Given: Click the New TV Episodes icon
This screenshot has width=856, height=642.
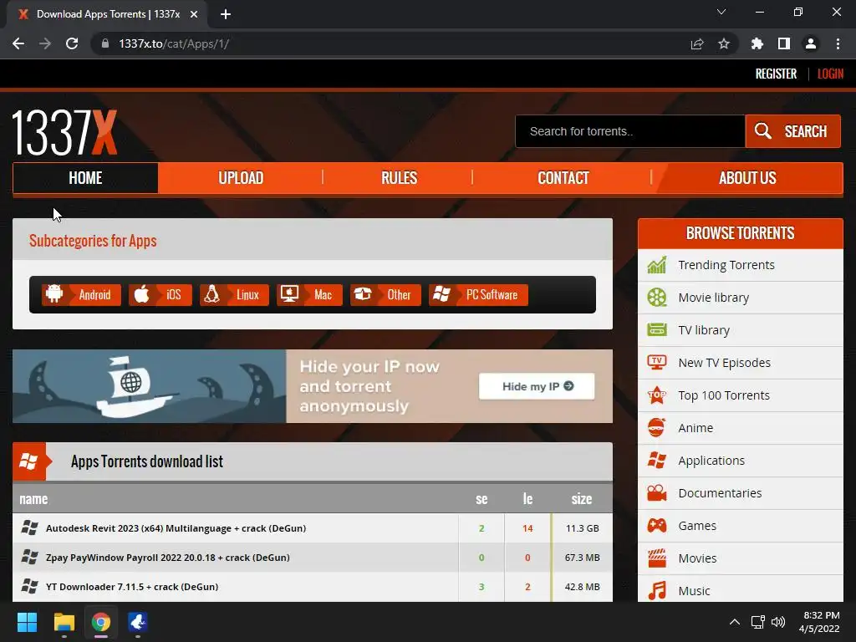Looking at the screenshot, I should [x=657, y=363].
